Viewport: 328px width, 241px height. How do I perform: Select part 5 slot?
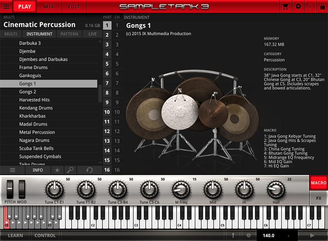107,64
